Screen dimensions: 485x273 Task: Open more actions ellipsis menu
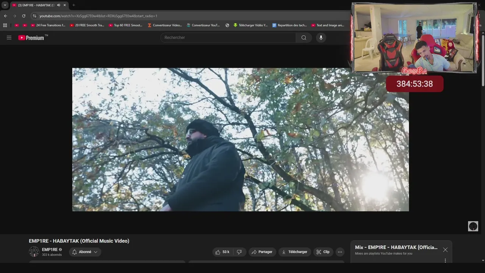(x=340, y=252)
